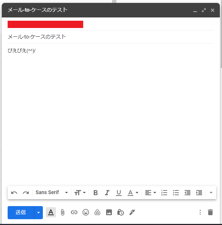Click the compose window title bar text
This screenshot has height=225, width=222.
coord(37,10)
